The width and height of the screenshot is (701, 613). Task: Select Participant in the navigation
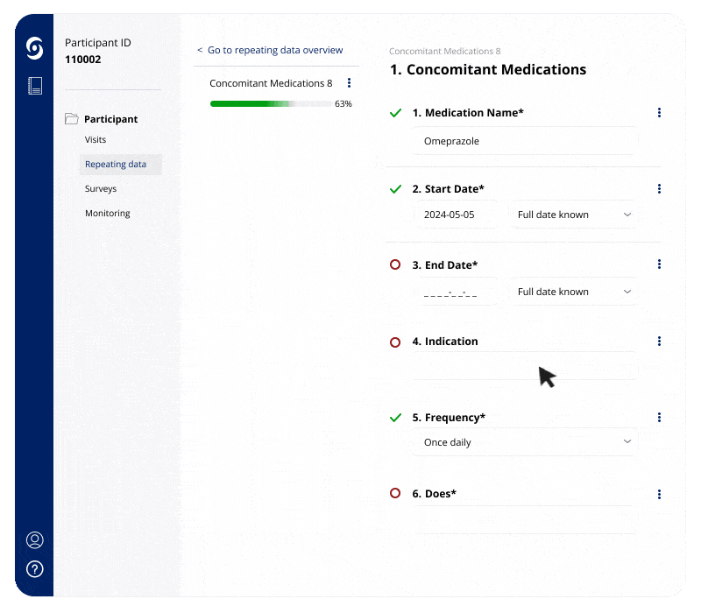click(x=111, y=119)
